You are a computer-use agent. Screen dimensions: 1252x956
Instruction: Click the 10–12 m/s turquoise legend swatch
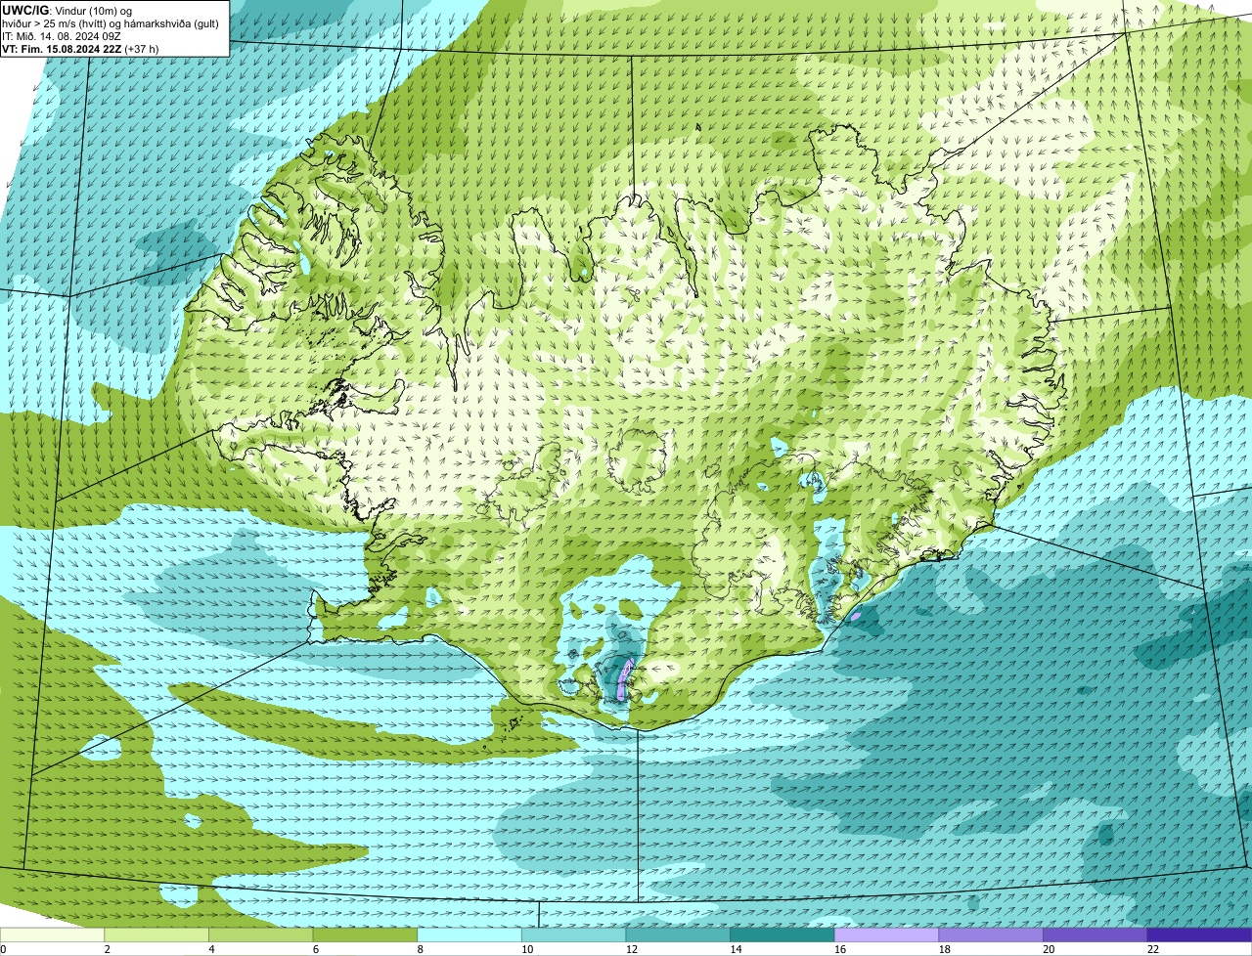tap(574, 934)
